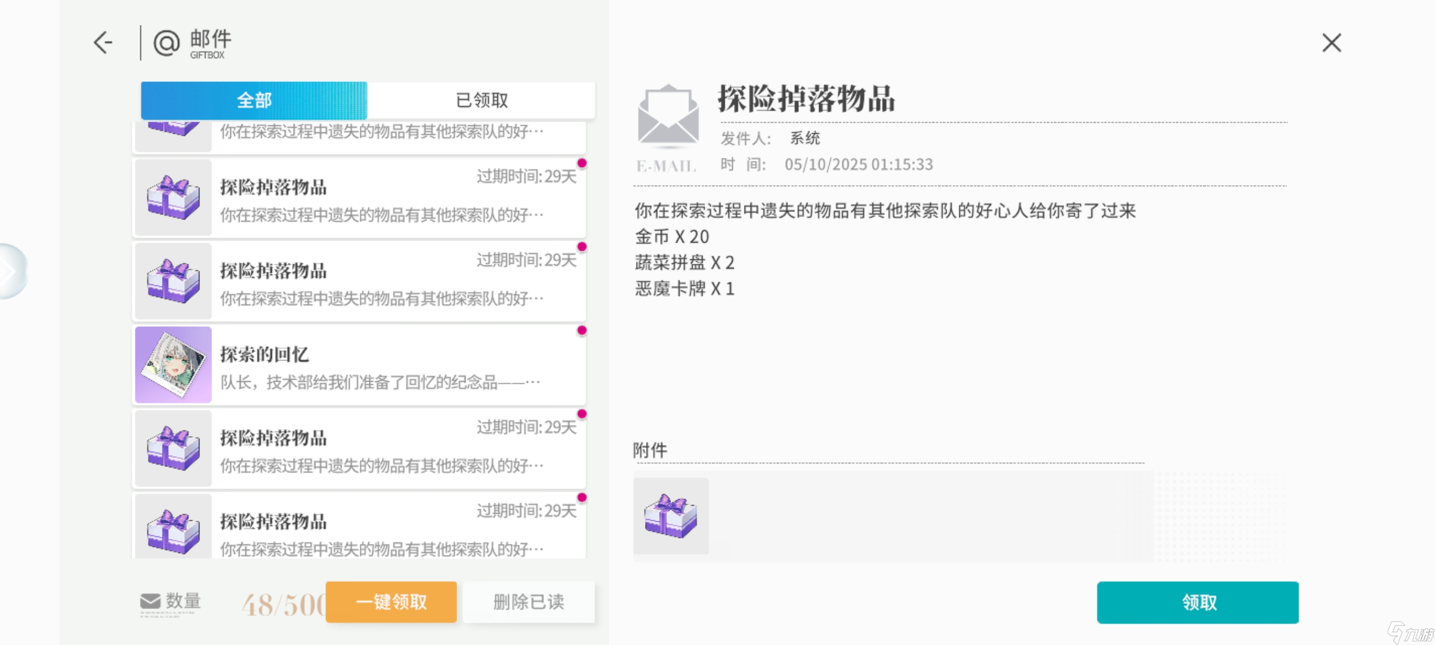Screen dimensions: 1435x645
Task: Select the 全部 tab
Action: (254, 101)
